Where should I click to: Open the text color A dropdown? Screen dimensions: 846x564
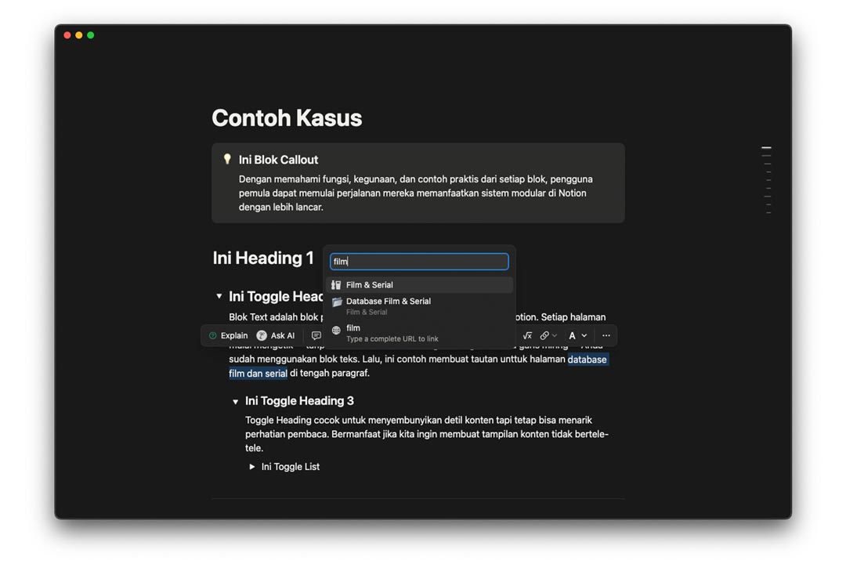[x=577, y=335]
